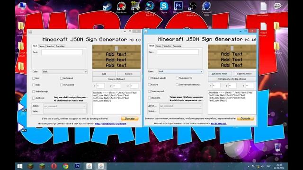Click the РУС language indicator in the tray
This screenshot has height=170, width=303.
point(268,166)
